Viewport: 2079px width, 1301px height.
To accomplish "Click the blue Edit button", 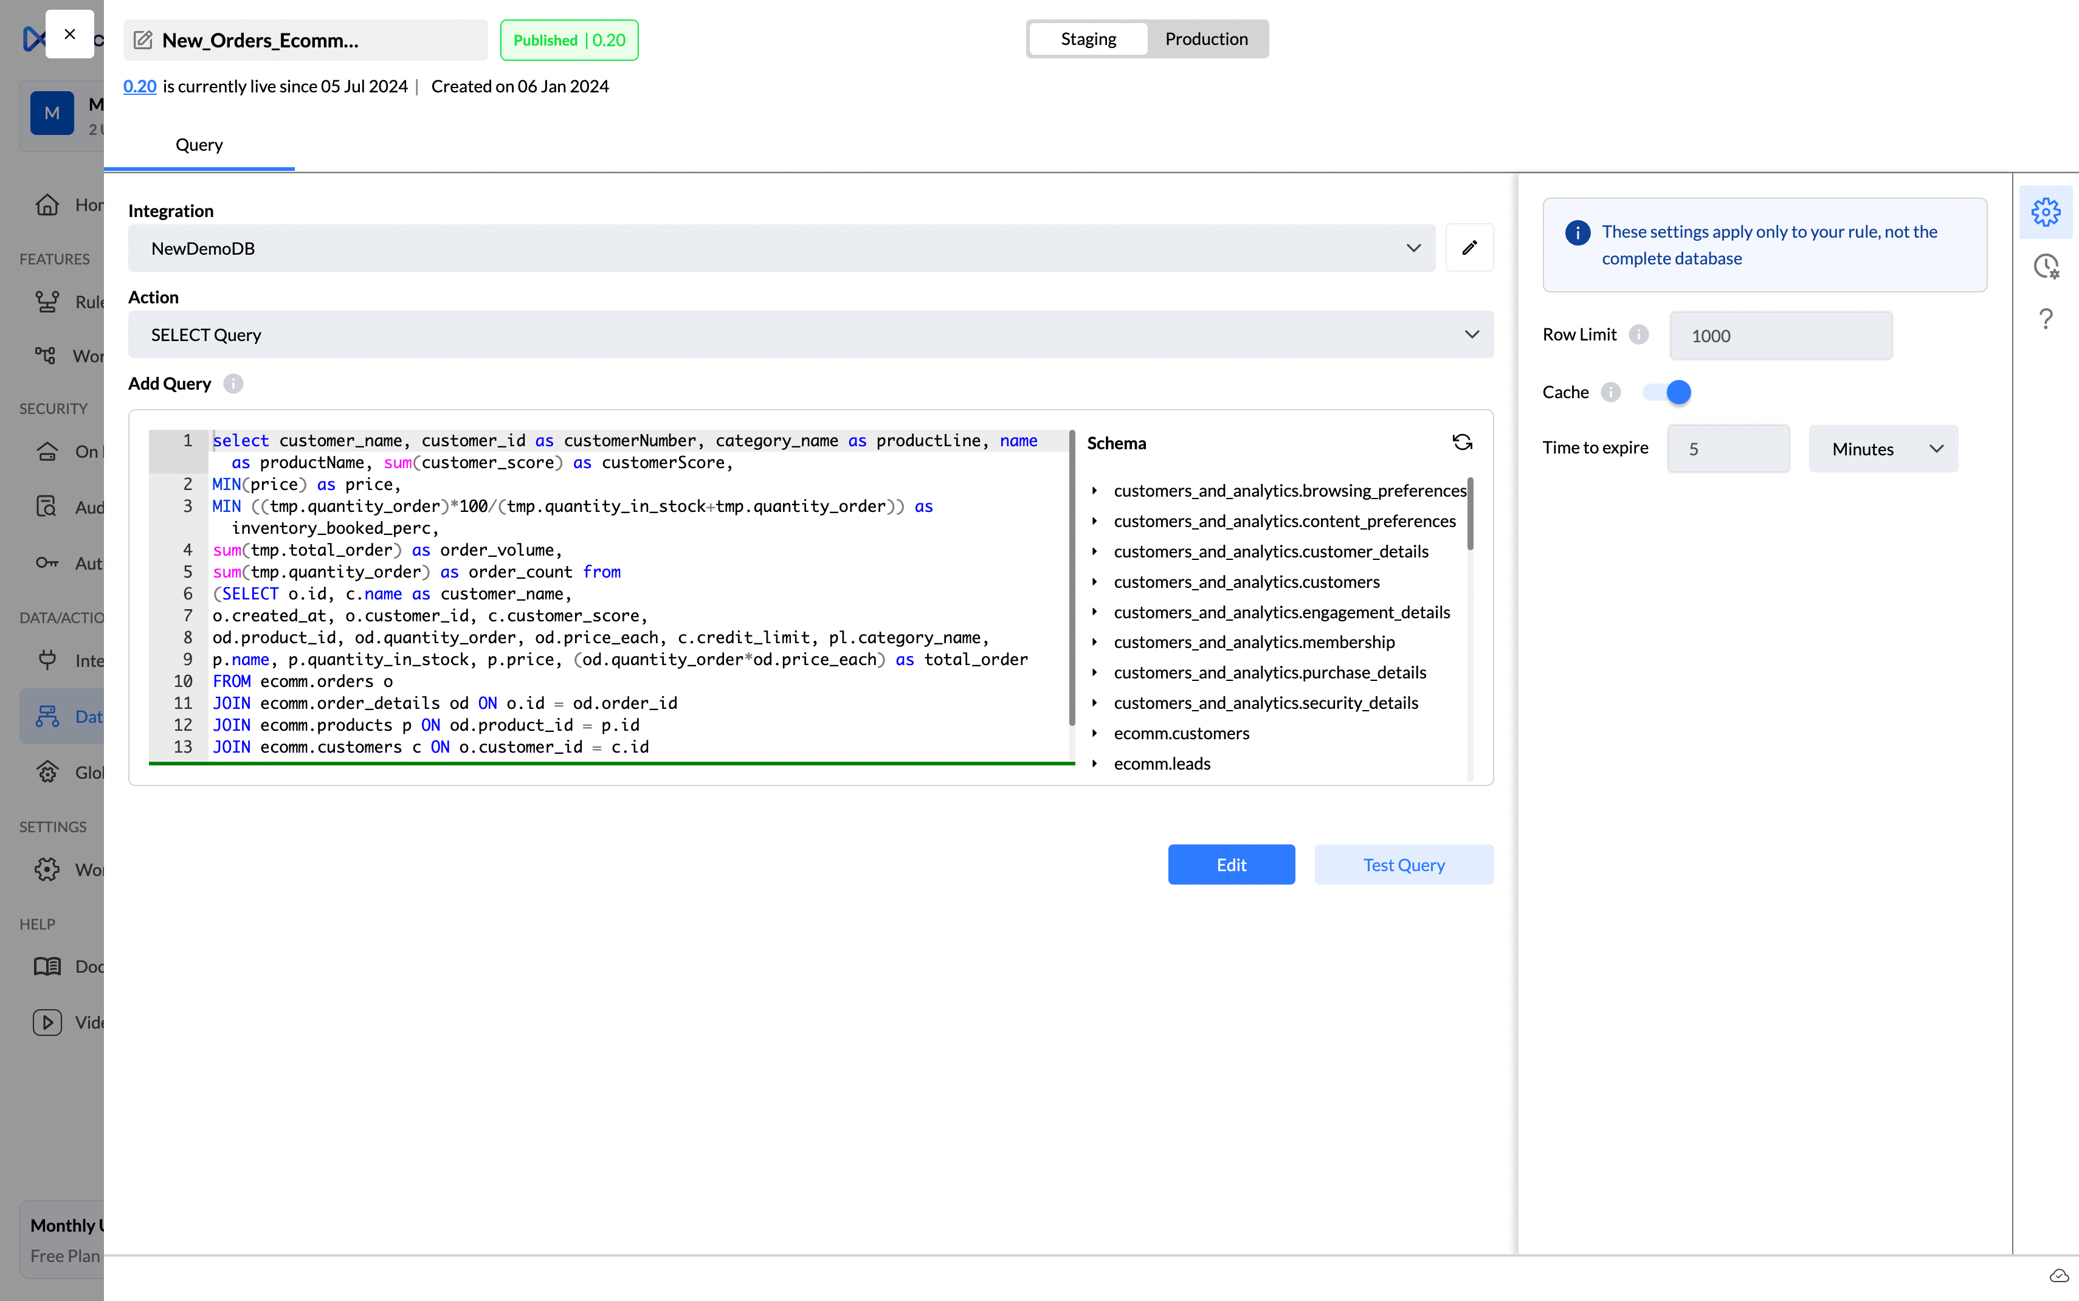I will coord(1231,864).
